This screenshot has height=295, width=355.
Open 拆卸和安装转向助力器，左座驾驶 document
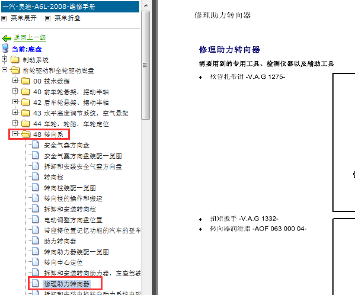tap(92, 273)
